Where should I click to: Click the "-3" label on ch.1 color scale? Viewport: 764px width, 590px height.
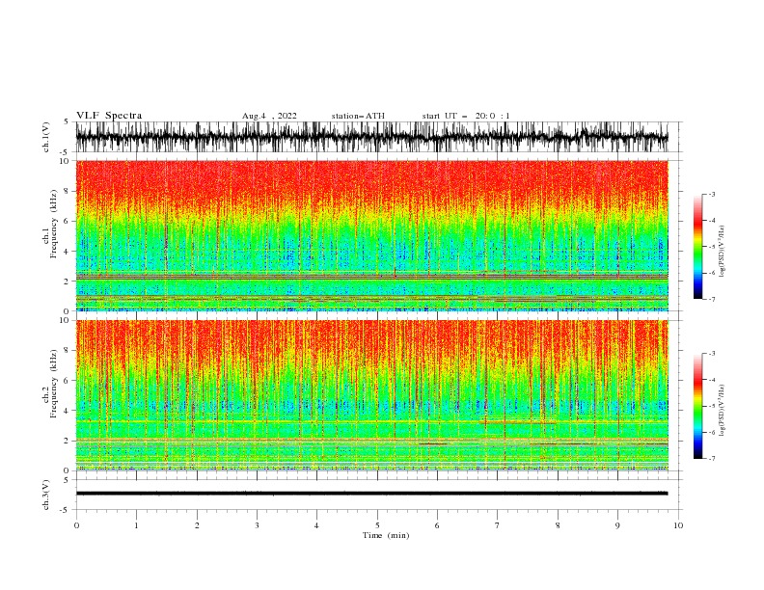pyautogui.click(x=711, y=194)
